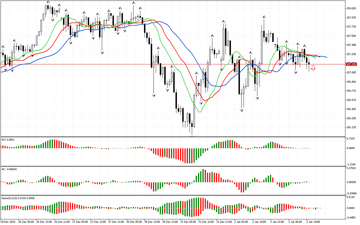Select the 156.860 price level label
The width and height of the screenshot is (360, 225).
point(352,82)
